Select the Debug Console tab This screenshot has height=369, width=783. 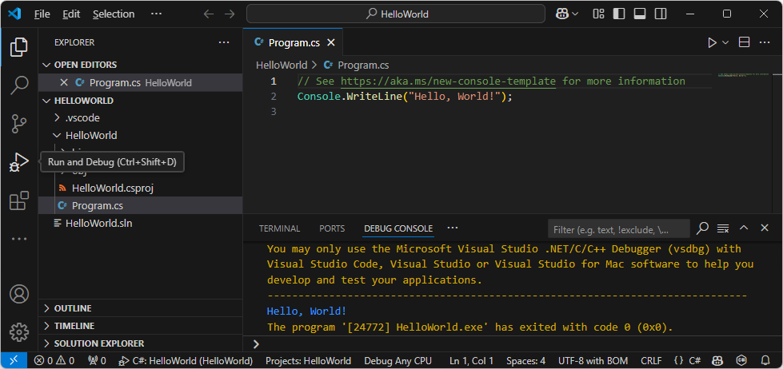(x=398, y=229)
